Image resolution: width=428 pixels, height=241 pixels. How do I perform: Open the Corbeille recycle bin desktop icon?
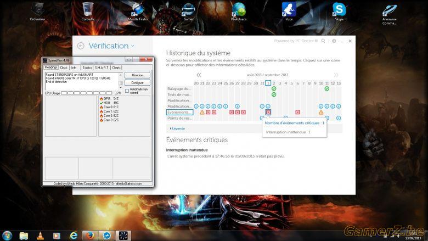pyautogui.click(x=88, y=12)
